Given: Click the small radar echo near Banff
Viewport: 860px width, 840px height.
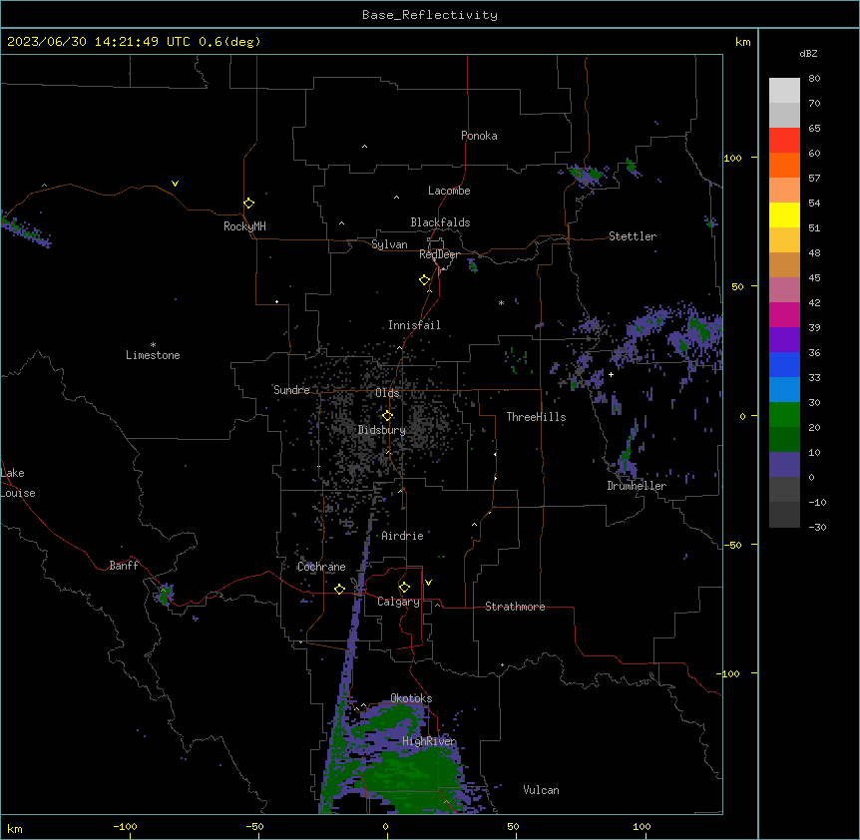Looking at the screenshot, I should pos(164,595).
